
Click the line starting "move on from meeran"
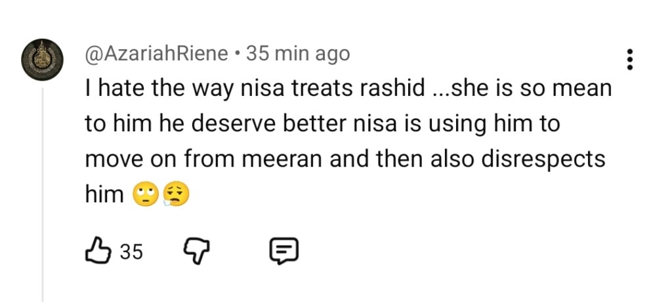coord(347,160)
